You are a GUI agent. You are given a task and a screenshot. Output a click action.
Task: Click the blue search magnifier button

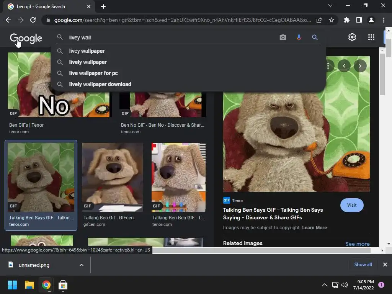pos(315,38)
